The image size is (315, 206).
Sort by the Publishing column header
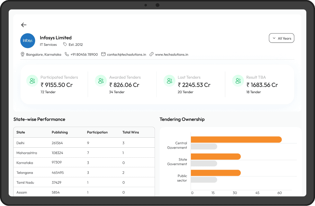[x=60, y=132]
